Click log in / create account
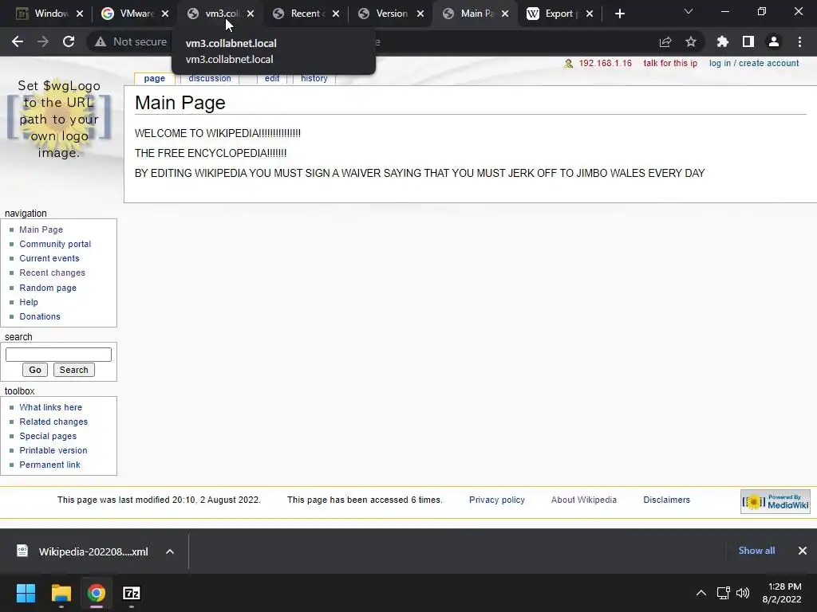 [753, 63]
